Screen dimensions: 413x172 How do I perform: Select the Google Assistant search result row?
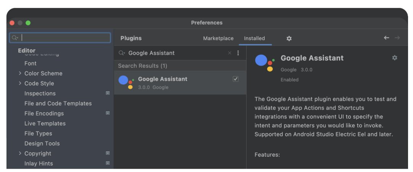pos(180,83)
